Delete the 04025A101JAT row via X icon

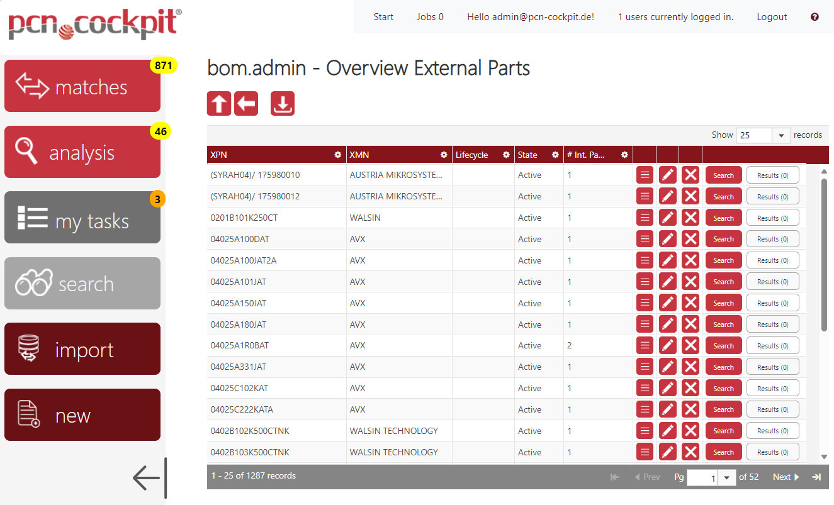(x=690, y=281)
